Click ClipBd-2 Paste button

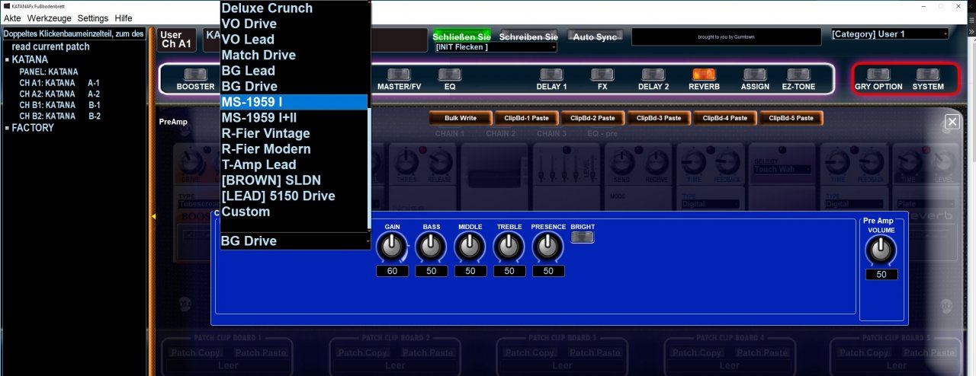[x=592, y=118]
